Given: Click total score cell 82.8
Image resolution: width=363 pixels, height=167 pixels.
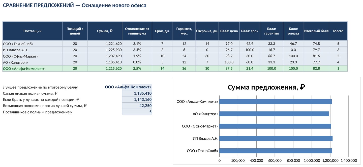Looking at the screenshot, I should tap(316, 68).
